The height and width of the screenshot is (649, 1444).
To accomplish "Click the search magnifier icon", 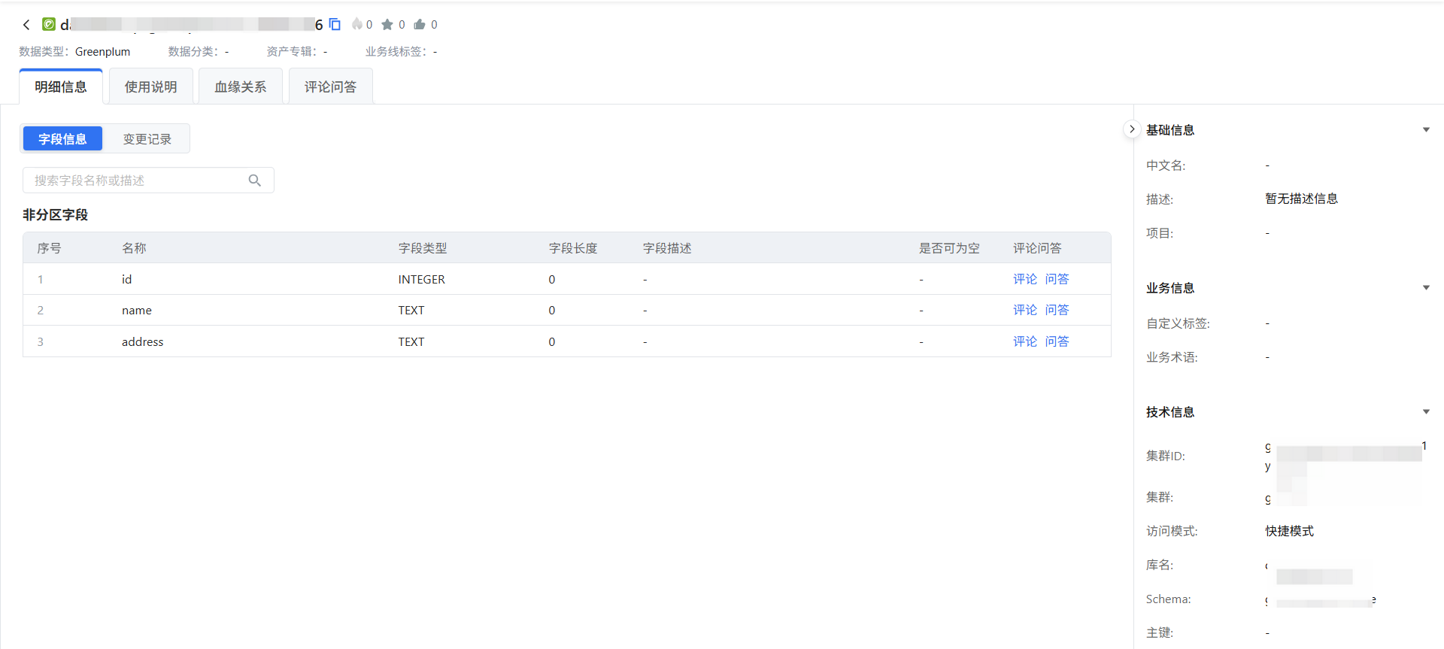I will tap(255, 180).
